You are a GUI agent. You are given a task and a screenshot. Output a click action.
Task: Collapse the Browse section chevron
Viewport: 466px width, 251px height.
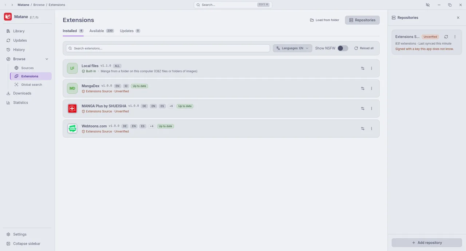[47, 59]
